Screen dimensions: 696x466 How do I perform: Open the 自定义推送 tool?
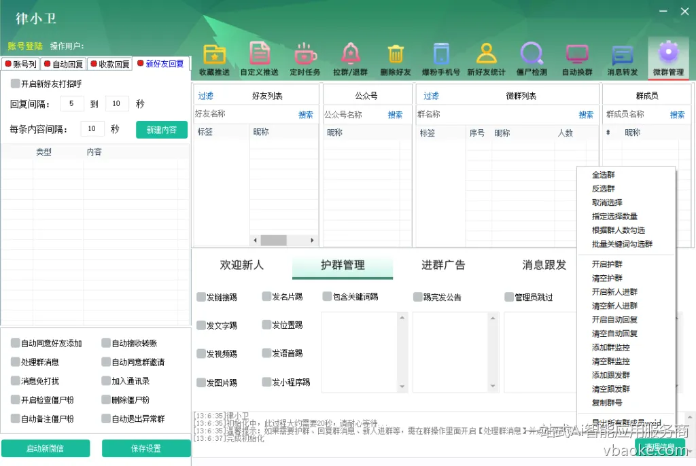pos(259,59)
